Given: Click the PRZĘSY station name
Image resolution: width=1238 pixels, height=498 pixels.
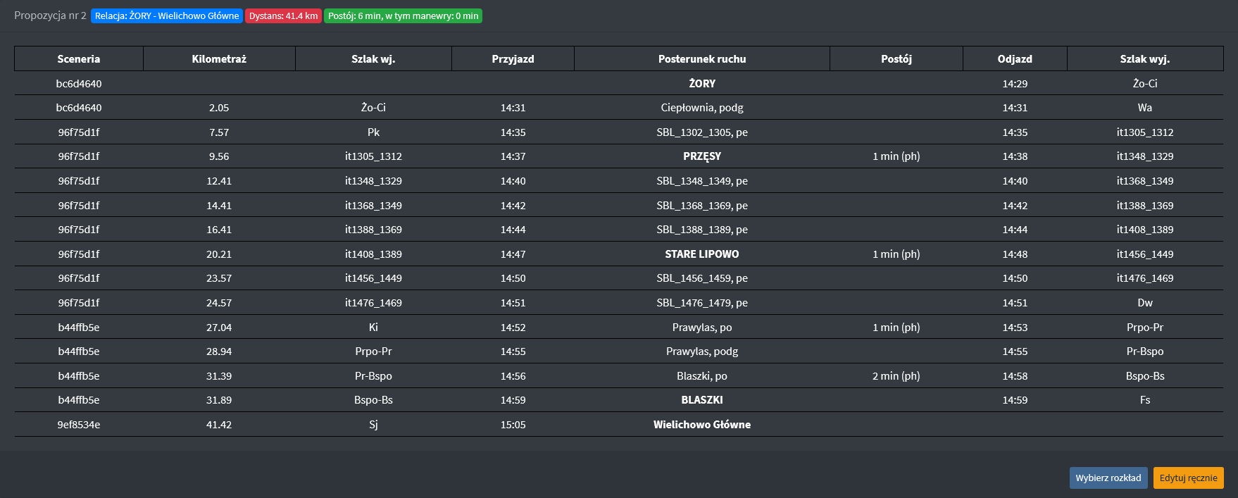Looking at the screenshot, I should point(701,156).
